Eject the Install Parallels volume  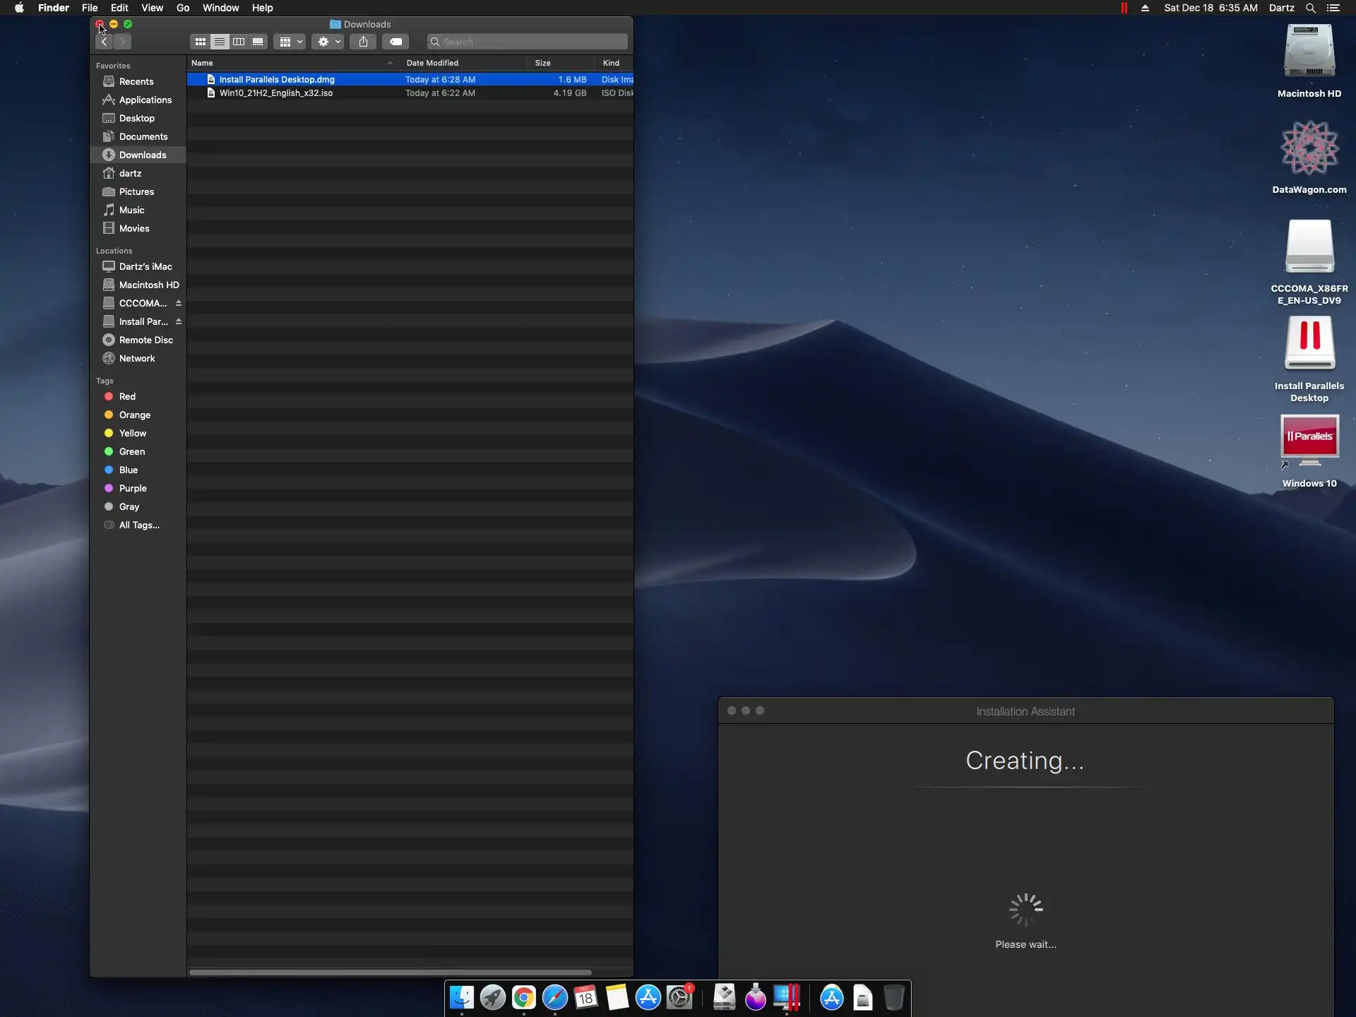179,321
